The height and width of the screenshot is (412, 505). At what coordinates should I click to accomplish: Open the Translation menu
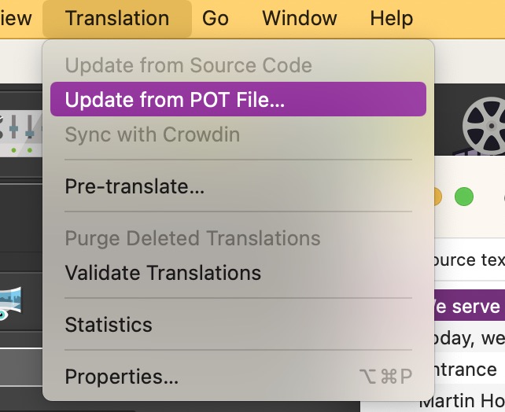[x=117, y=18]
